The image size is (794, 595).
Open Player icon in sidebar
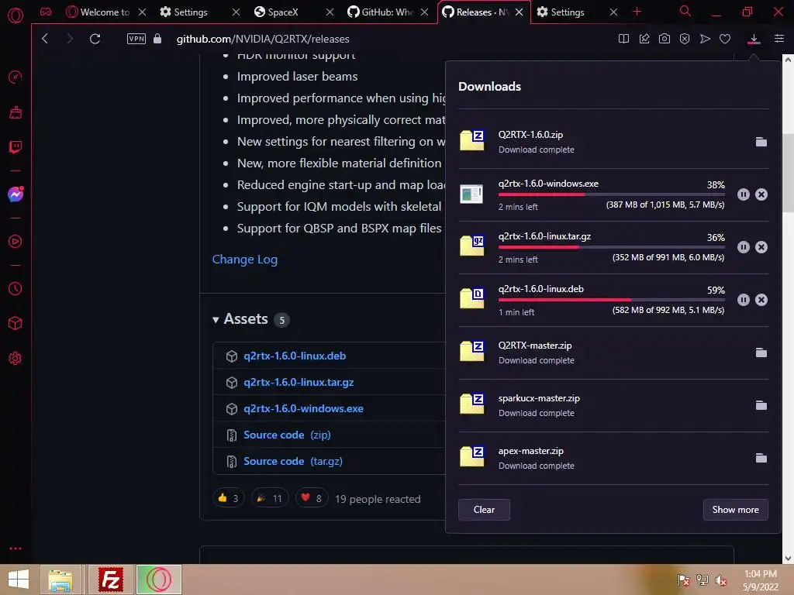(16, 242)
